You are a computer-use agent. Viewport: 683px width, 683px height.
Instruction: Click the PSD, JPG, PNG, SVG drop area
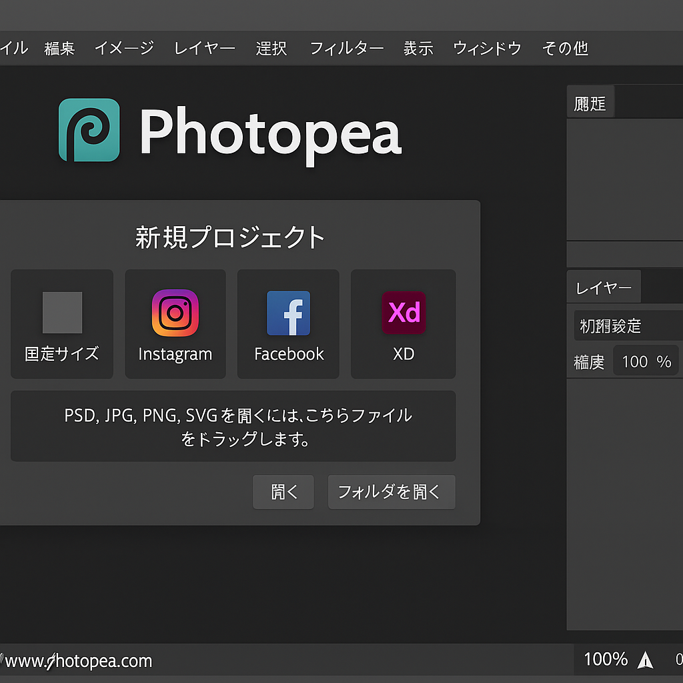point(233,426)
